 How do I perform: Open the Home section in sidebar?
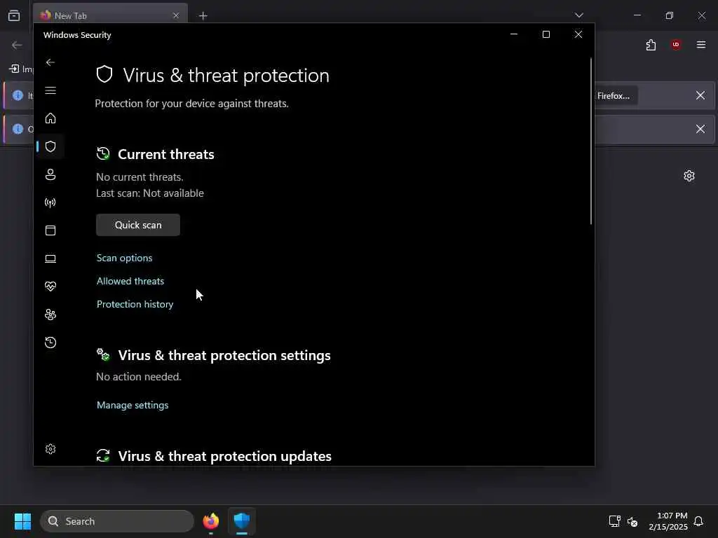pos(50,118)
